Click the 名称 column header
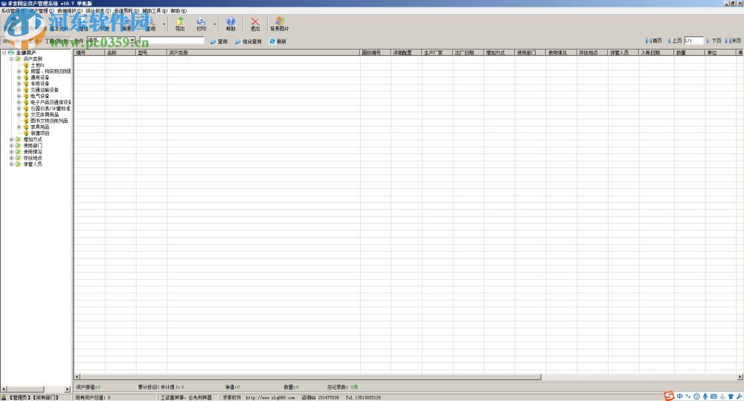 pos(121,53)
